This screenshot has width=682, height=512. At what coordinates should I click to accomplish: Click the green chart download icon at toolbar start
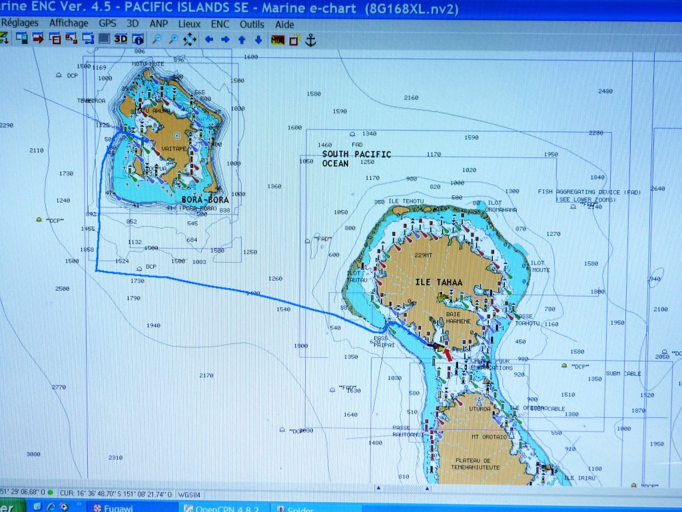tap(4, 38)
